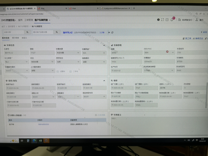Switch to the 提示信息 tab
Image resolution: width=208 pixels, height=156 pixels.
click(15, 38)
